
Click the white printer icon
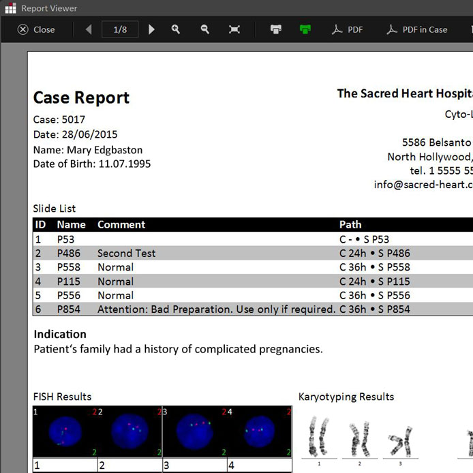point(276,29)
